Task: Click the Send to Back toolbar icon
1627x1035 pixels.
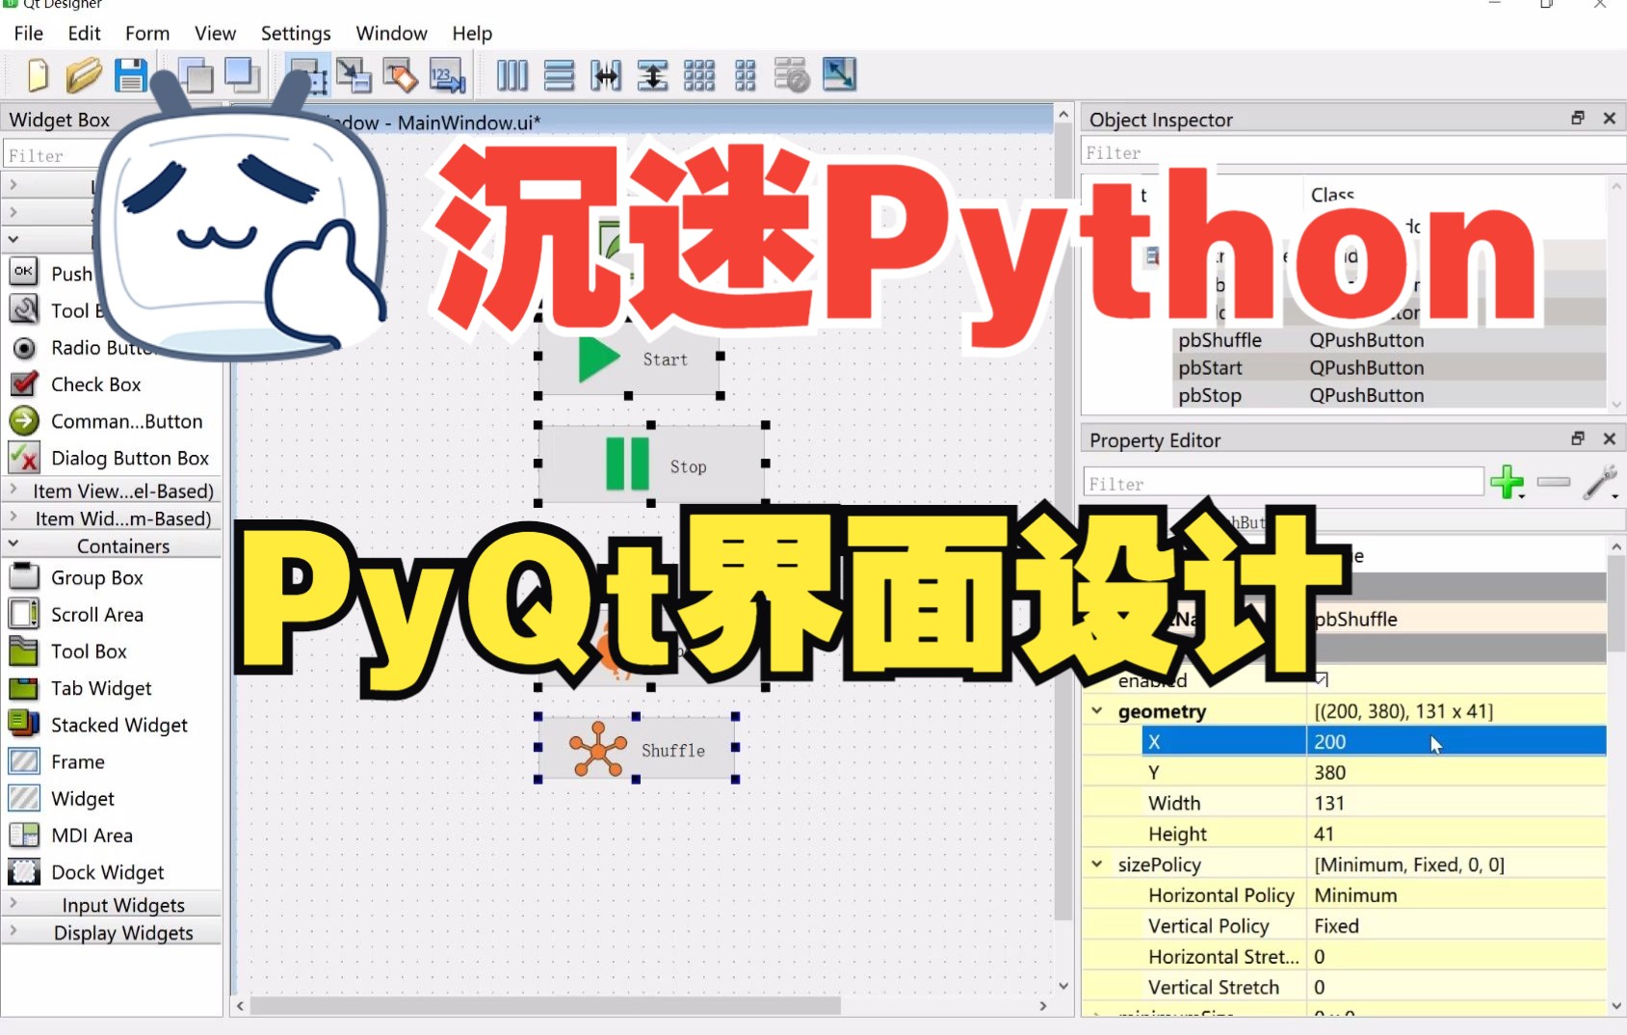Action: coord(196,75)
